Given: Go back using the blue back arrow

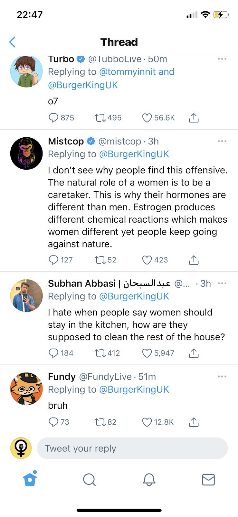Looking at the screenshot, I should pos(13,42).
